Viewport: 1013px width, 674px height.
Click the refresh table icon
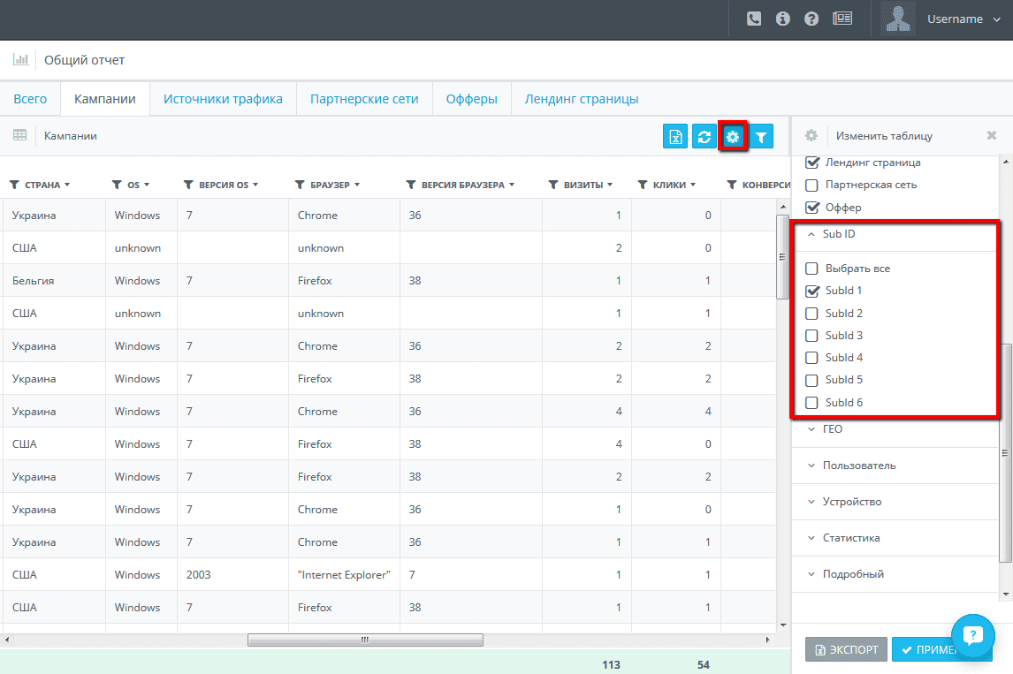click(x=705, y=136)
